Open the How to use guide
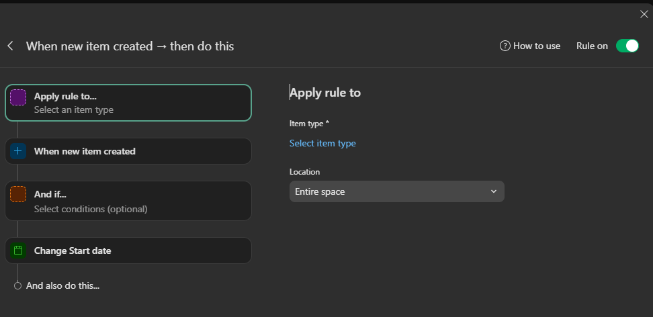 pyautogui.click(x=536, y=46)
